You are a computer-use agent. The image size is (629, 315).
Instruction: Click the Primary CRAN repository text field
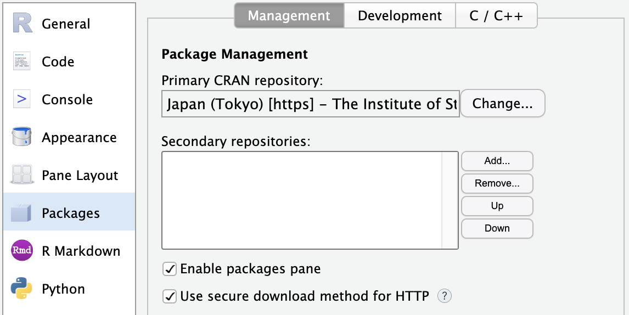(x=311, y=104)
